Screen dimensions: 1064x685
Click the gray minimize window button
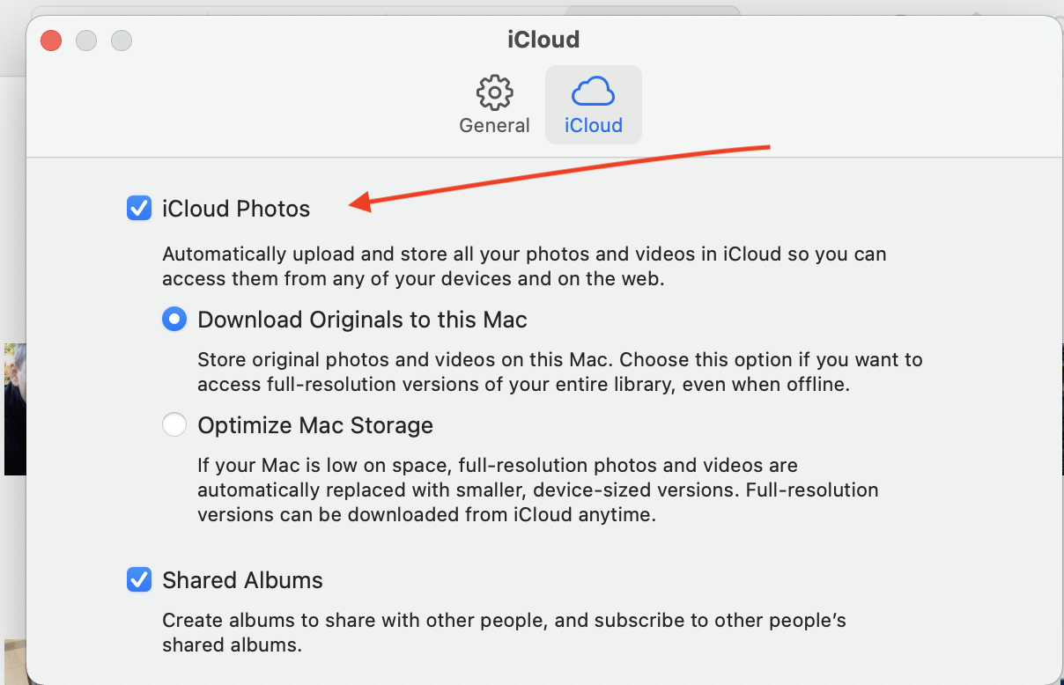pos(86,41)
